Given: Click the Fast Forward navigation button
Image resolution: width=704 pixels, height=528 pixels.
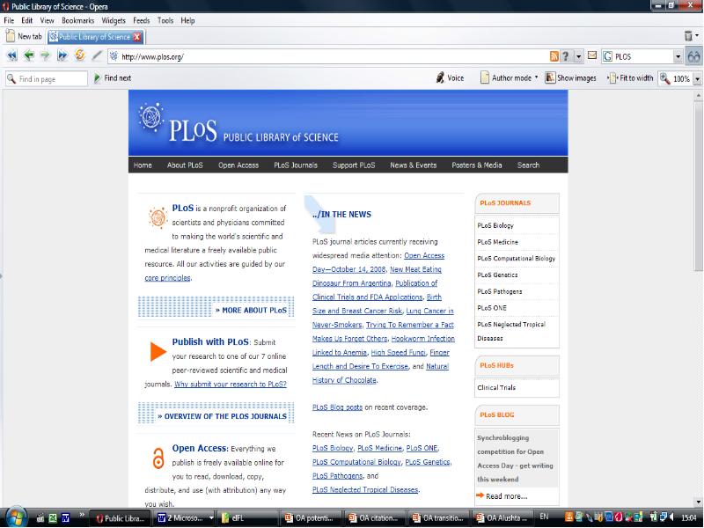Looking at the screenshot, I should click(62, 56).
